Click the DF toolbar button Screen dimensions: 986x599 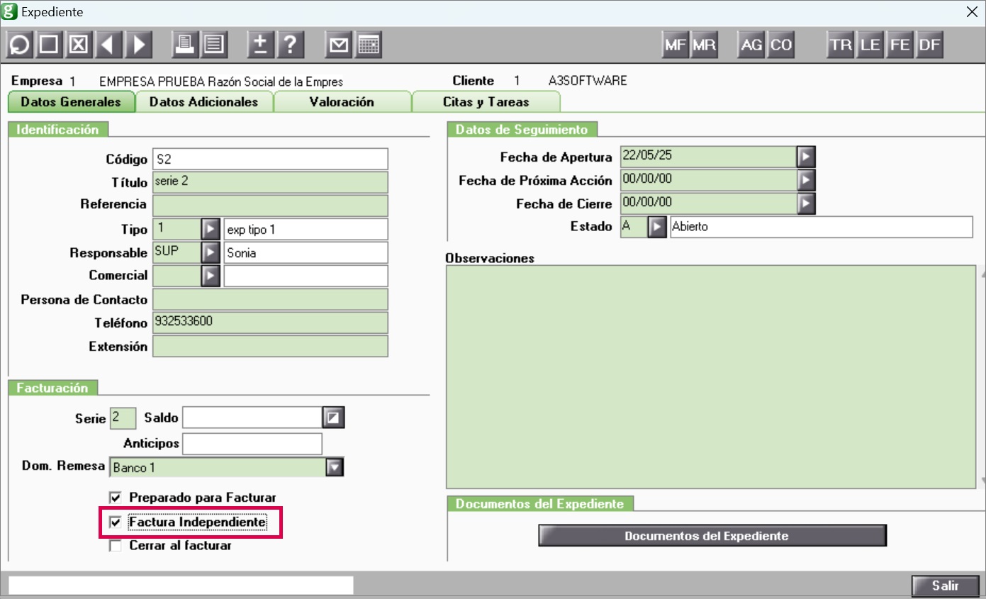point(929,45)
